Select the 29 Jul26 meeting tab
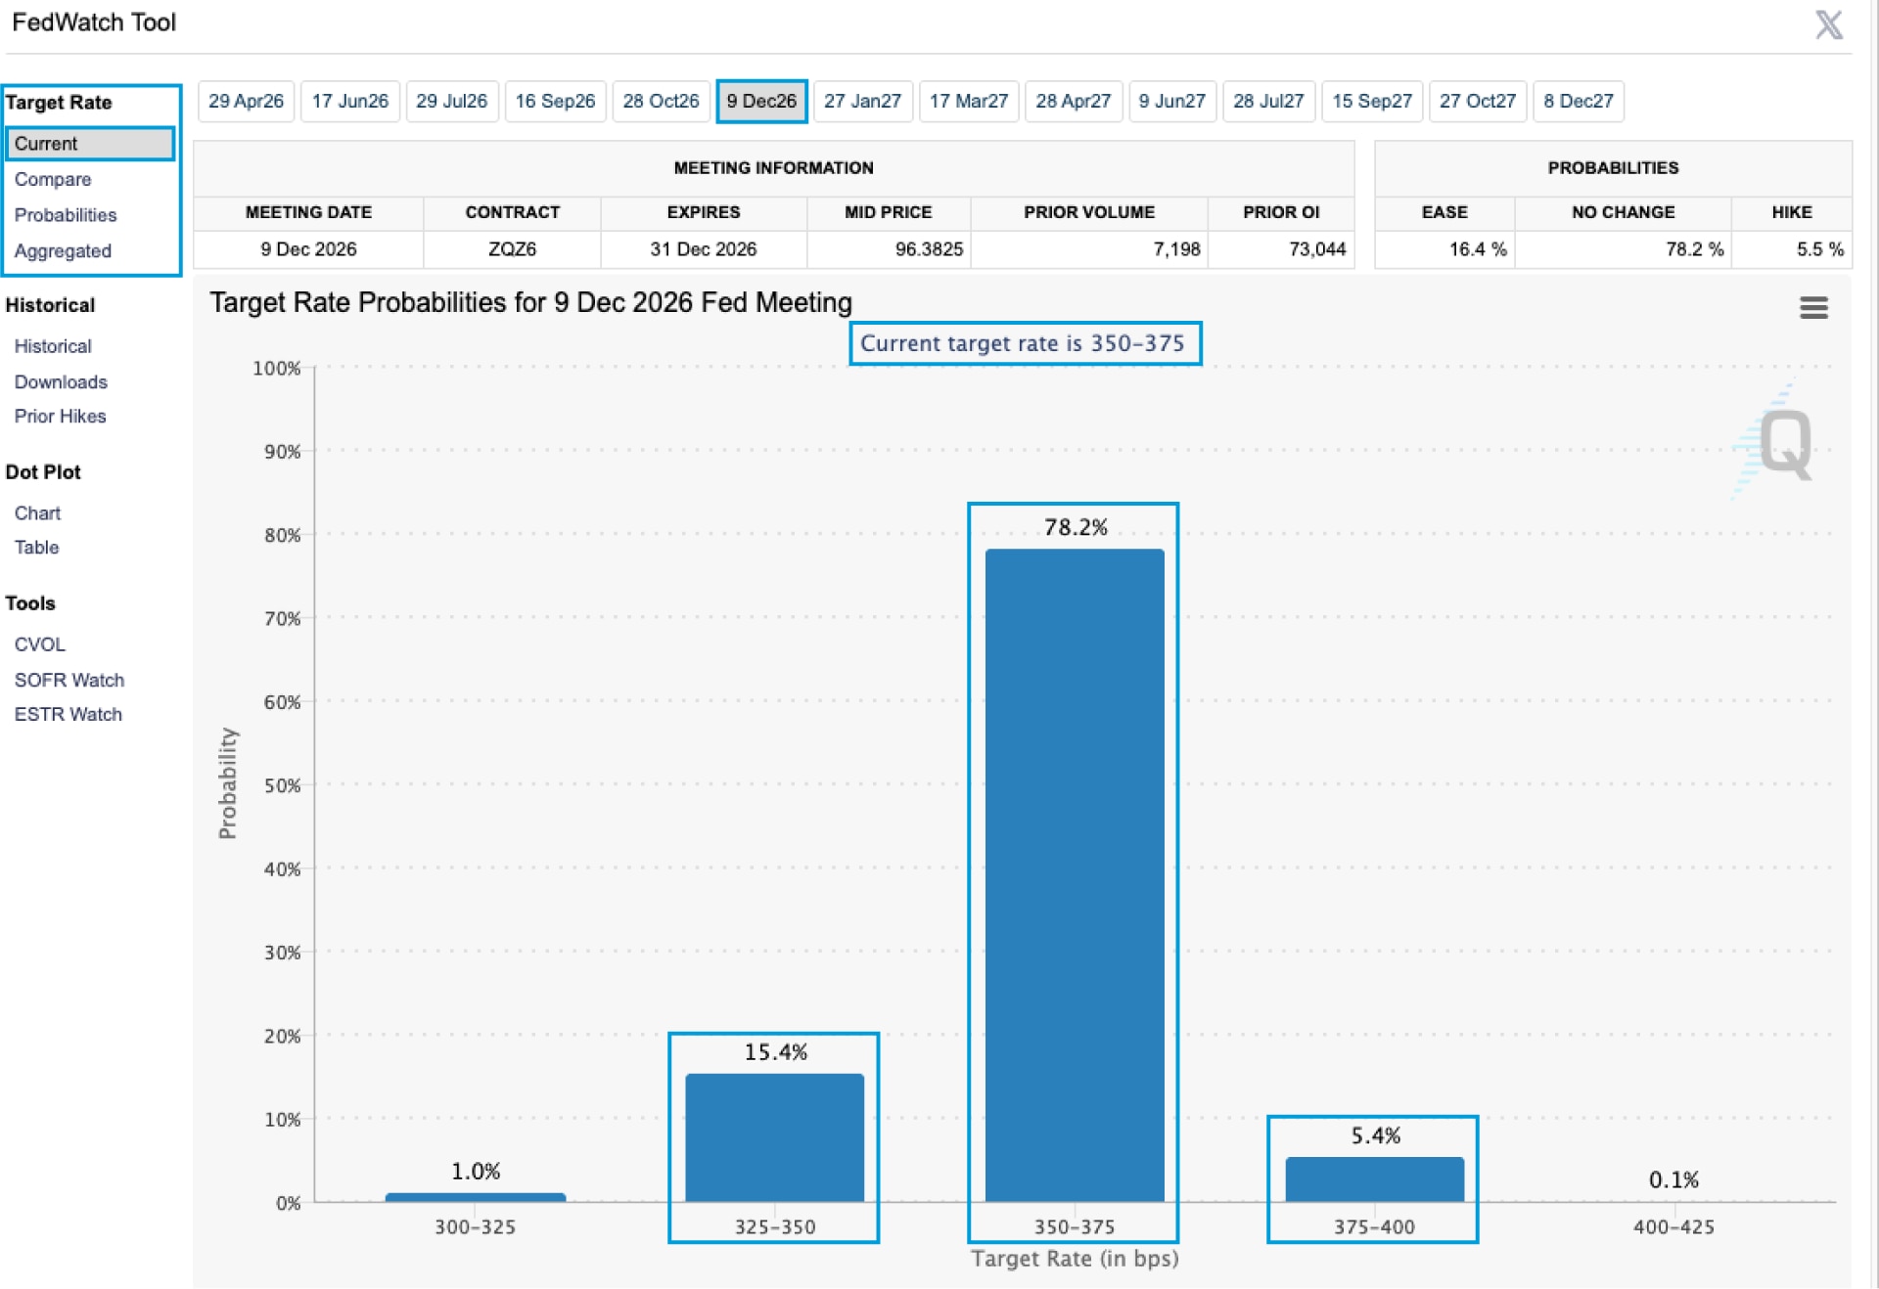The width and height of the screenshot is (1879, 1289). click(452, 101)
